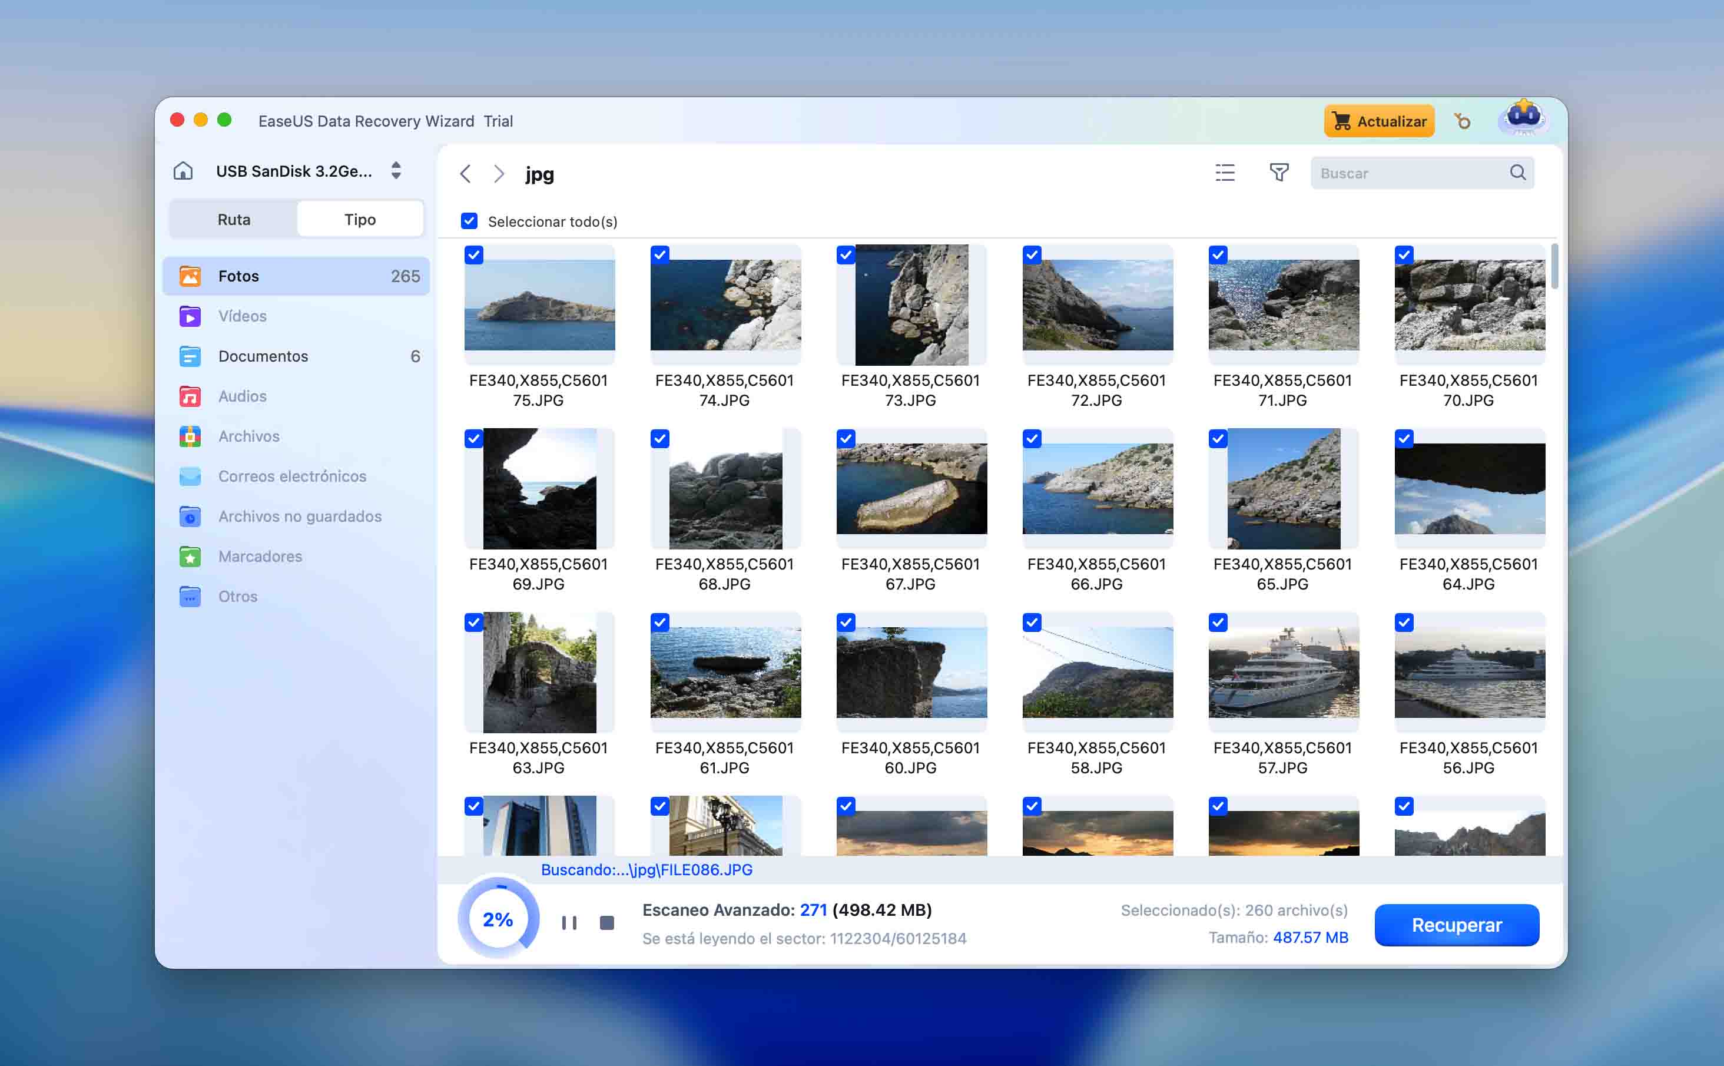Click the hook icon beside Actualizar

coord(1463,121)
